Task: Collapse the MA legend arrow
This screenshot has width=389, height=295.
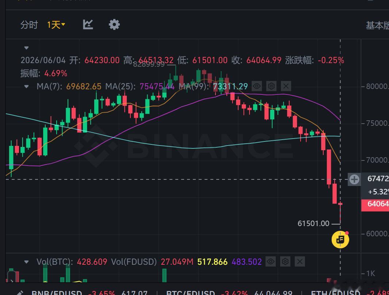Action: [x=27, y=86]
